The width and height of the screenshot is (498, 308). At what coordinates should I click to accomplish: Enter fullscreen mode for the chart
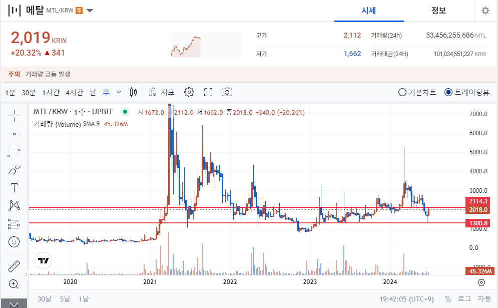tap(208, 92)
